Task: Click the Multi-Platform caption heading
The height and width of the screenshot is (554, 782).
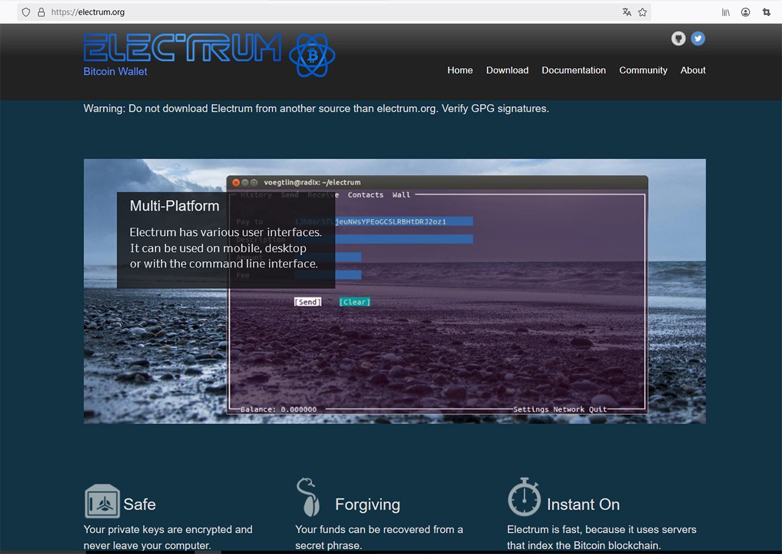Action: (174, 205)
